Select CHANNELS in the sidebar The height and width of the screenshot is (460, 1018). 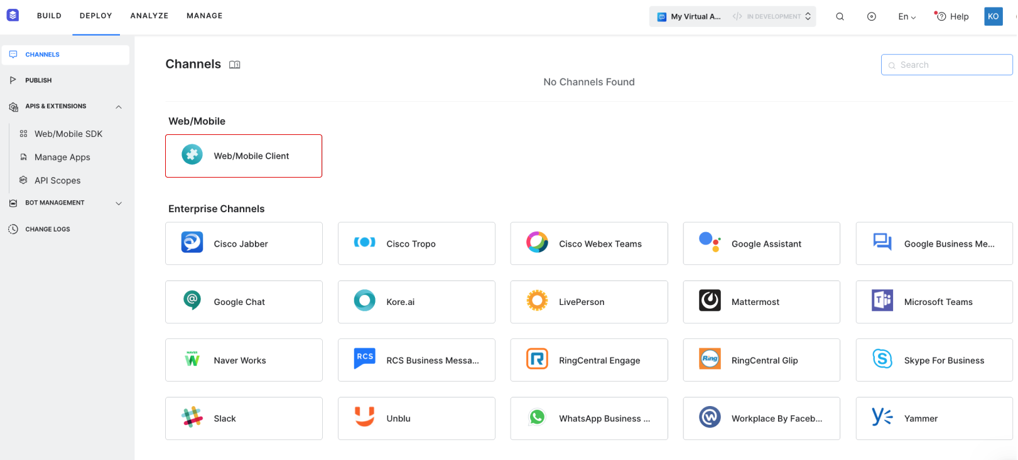click(x=65, y=55)
